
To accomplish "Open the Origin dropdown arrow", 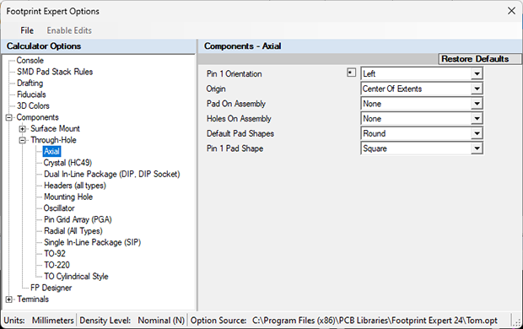I will click(x=477, y=89).
